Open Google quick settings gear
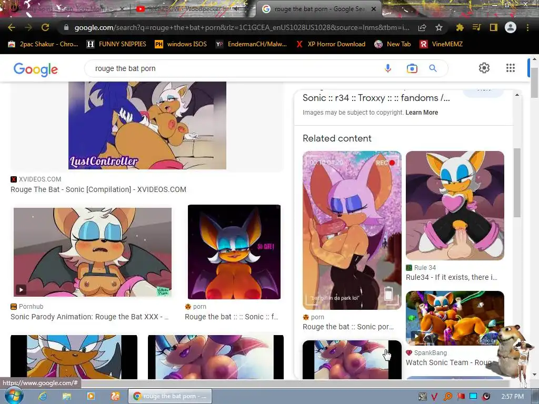 [x=484, y=68]
